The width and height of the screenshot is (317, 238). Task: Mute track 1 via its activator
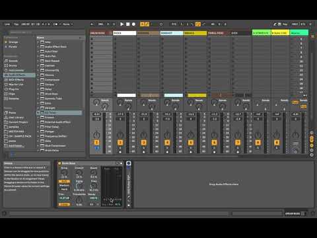96,142
